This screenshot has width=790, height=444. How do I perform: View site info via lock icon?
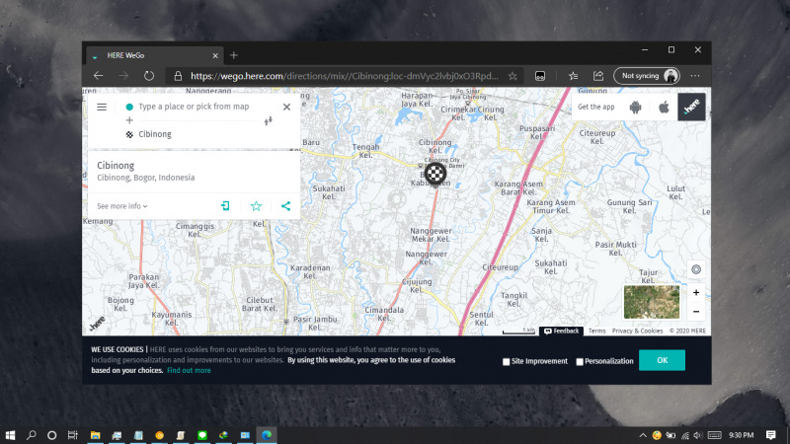[x=178, y=76]
